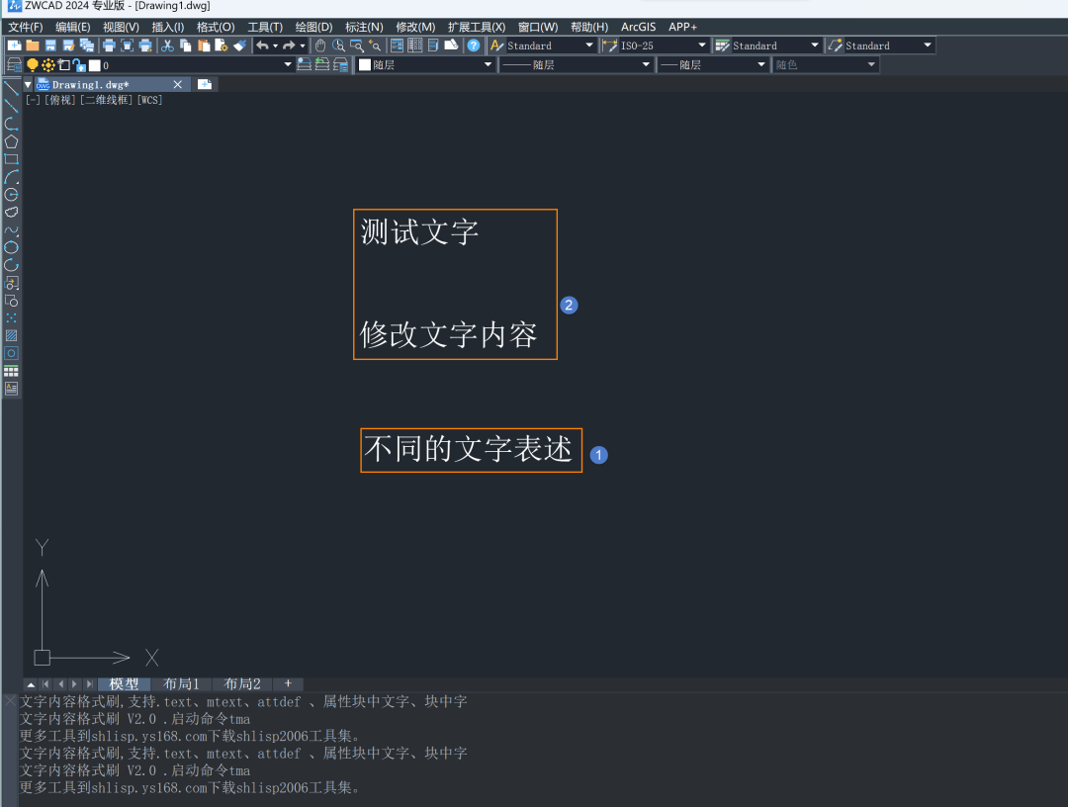
Task: Switch to the 布局2 layout tab
Action: [x=242, y=683]
